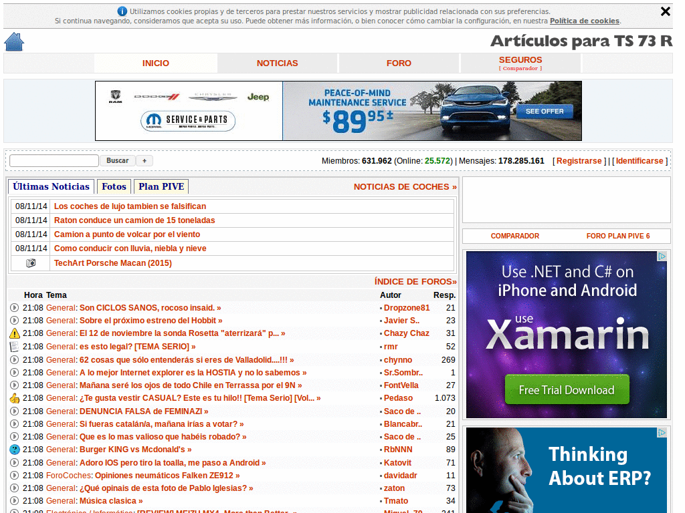Image resolution: width=685 pixels, height=513 pixels.
Task: Open author profile chynno
Action: coord(398,360)
